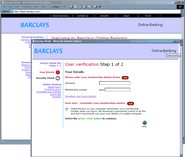Click the 'Your Details' step label
The height and width of the screenshot is (157, 185).
pos(47,72)
